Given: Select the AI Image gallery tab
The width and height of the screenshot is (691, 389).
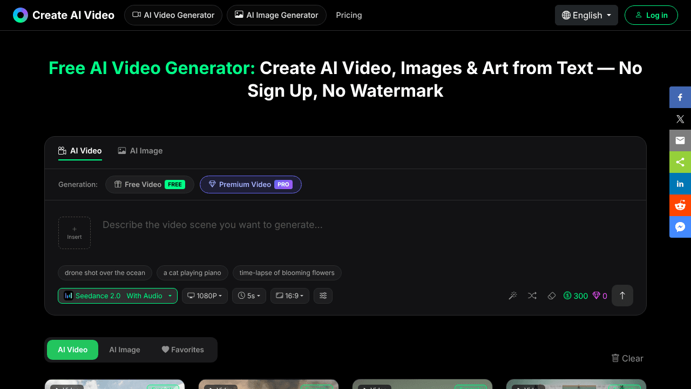Looking at the screenshot, I should [125, 350].
